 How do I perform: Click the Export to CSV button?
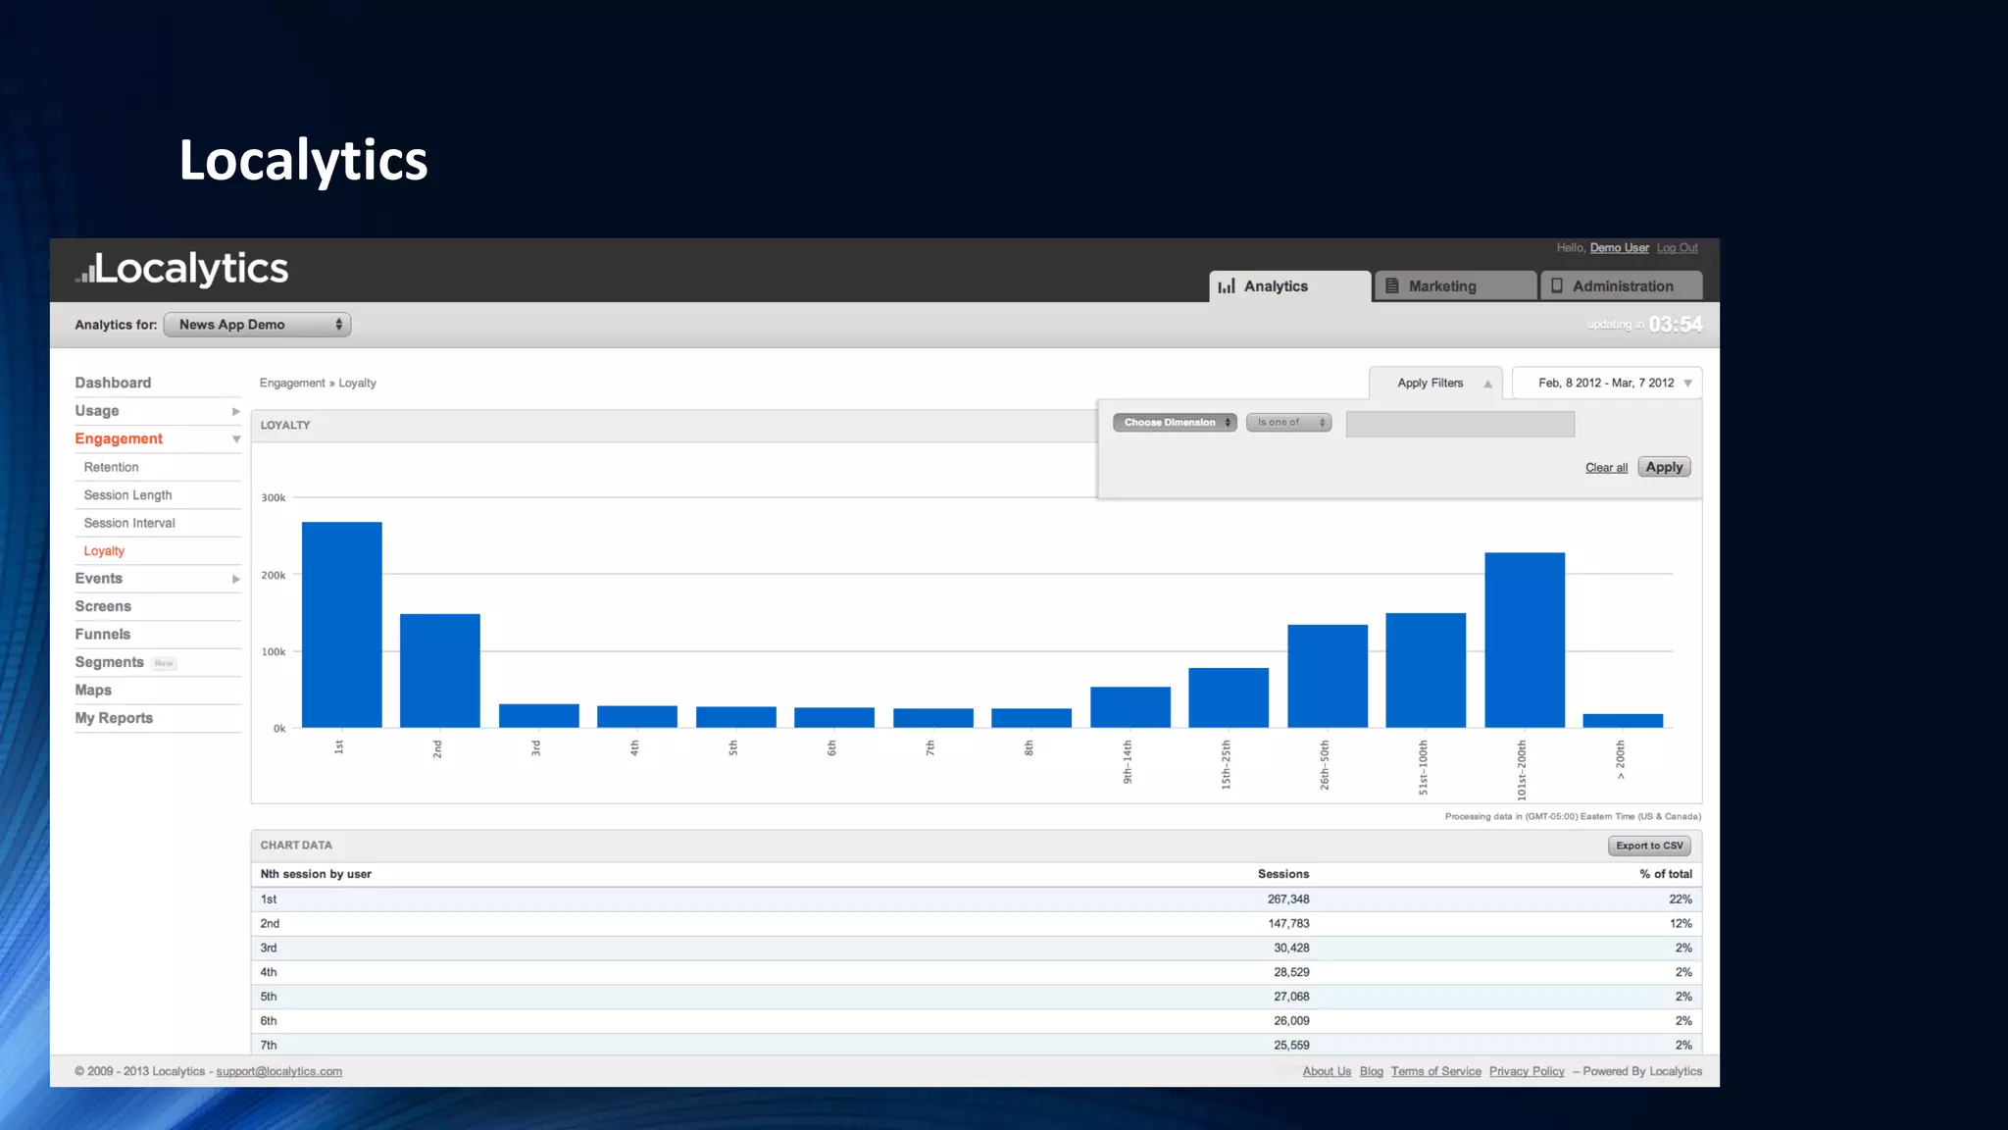pyautogui.click(x=1649, y=846)
